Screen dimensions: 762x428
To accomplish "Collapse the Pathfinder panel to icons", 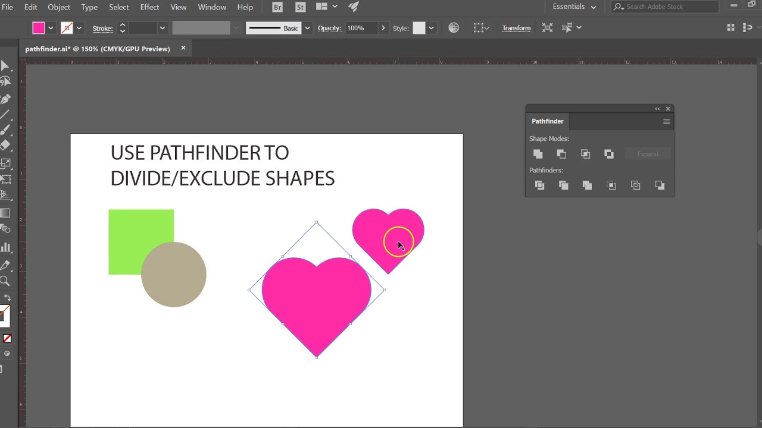I will (657, 109).
